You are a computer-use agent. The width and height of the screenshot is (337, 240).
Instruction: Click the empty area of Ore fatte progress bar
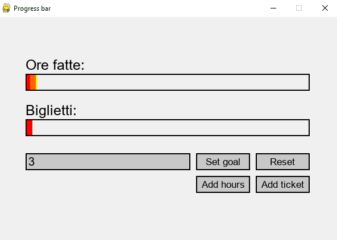173,82
